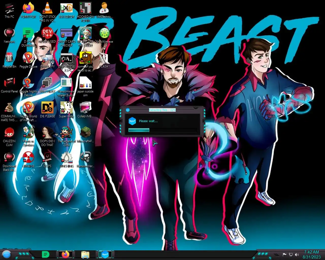The width and height of the screenshot is (325, 260).
Task: Open Firefox from the taskbar
Action: tap(66, 254)
